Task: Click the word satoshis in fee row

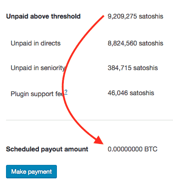Action: pyautogui.click(x=142, y=93)
